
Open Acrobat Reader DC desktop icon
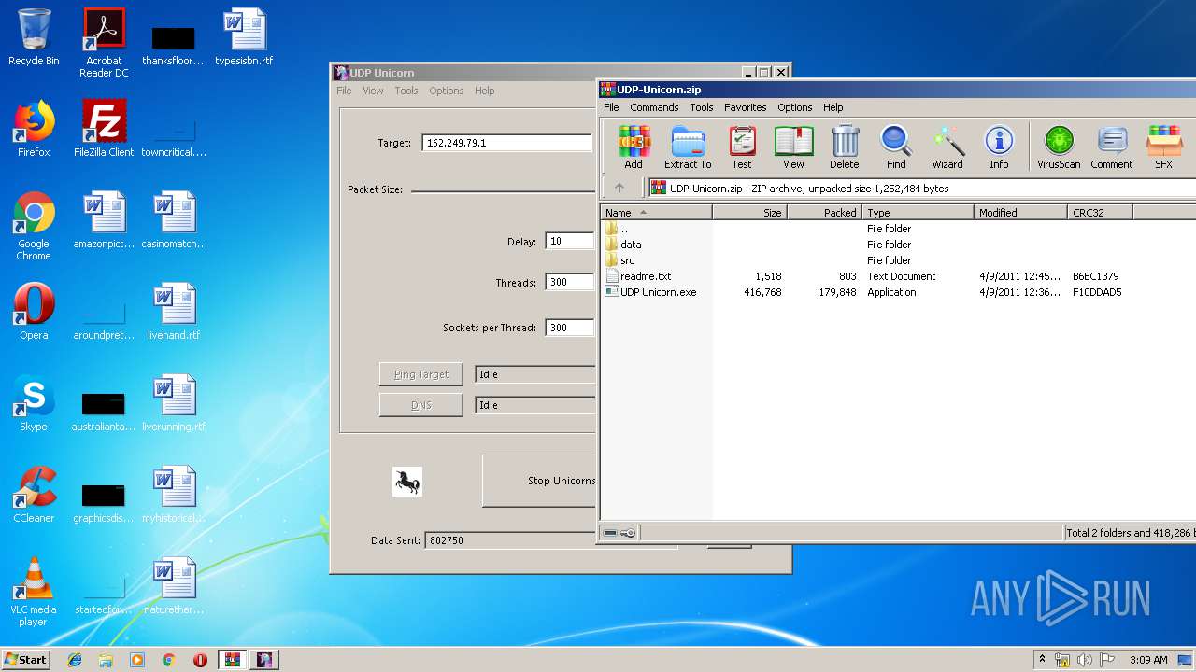coord(104,43)
